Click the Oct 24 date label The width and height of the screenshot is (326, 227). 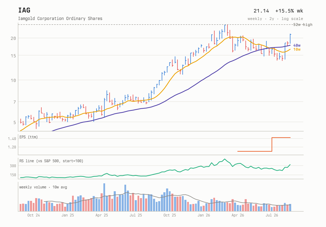pos(33,215)
